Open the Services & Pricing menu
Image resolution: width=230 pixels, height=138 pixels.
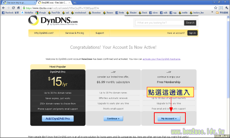[x=75, y=33]
